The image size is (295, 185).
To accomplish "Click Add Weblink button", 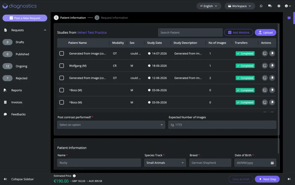I will [x=238, y=32].
